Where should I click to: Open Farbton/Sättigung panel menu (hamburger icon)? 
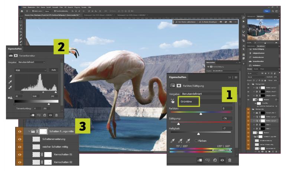(x=236, y=78)
